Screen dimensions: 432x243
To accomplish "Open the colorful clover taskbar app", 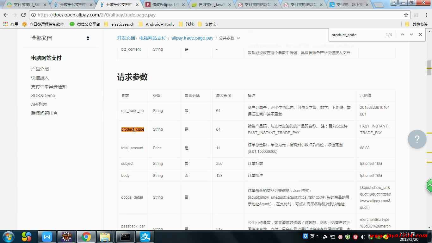I will tap(27, 237).
